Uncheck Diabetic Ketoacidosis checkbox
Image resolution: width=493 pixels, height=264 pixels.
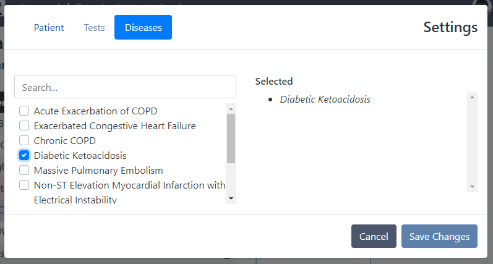(x=24, y=156)
